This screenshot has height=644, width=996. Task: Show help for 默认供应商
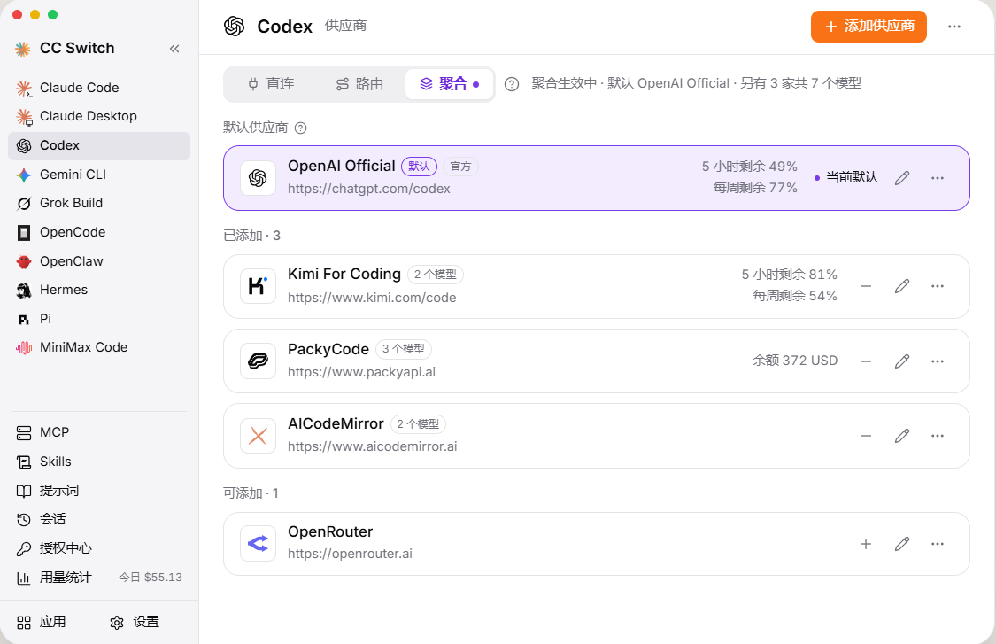pyautogui.click(x=301, y=128)
